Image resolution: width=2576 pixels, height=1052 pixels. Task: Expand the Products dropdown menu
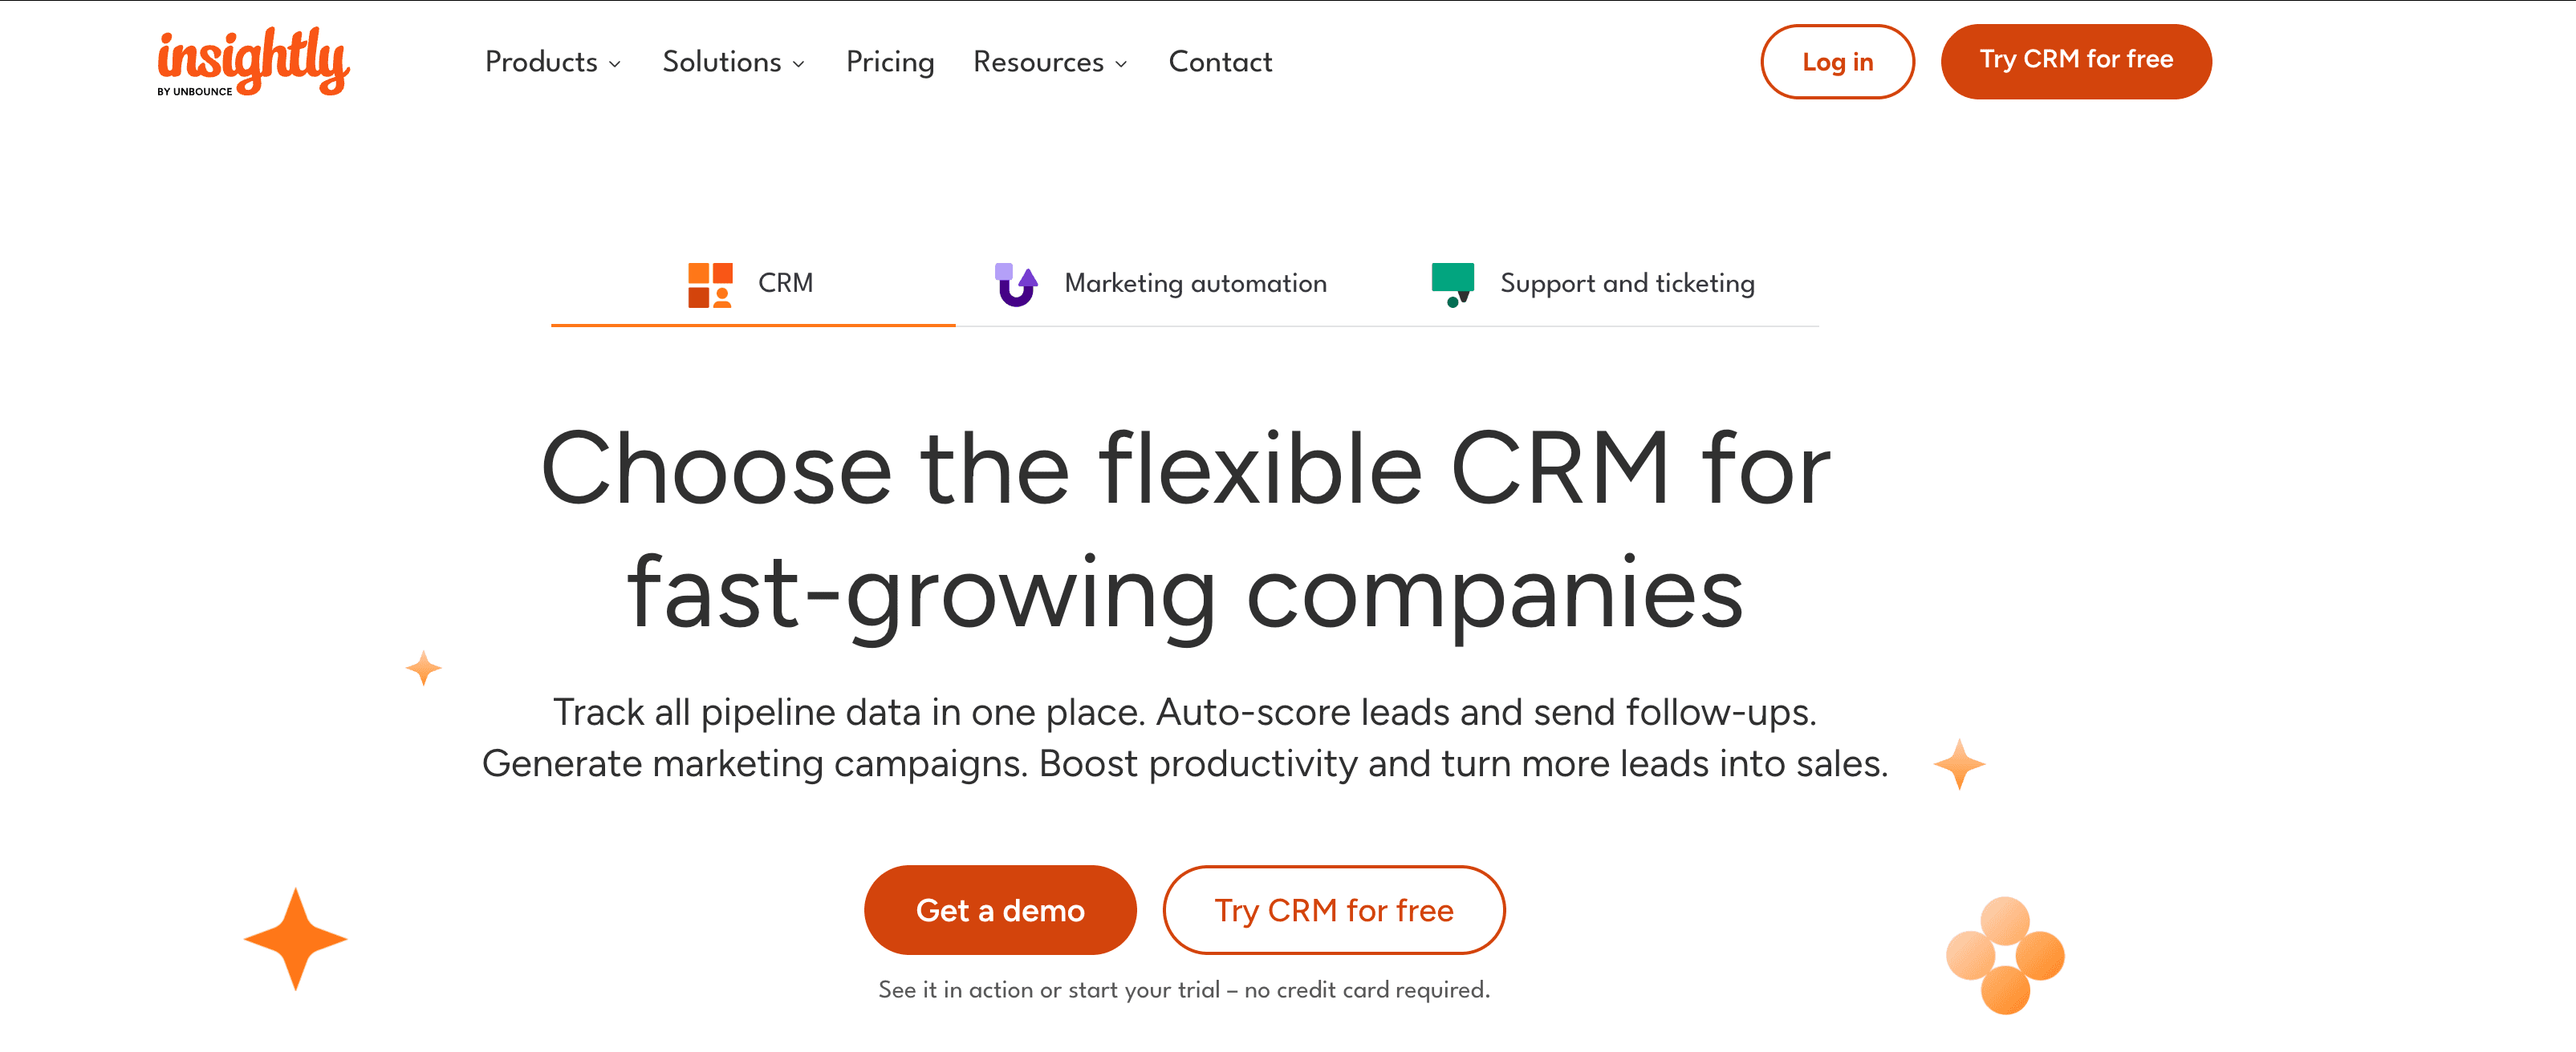(x=552, y=62)
